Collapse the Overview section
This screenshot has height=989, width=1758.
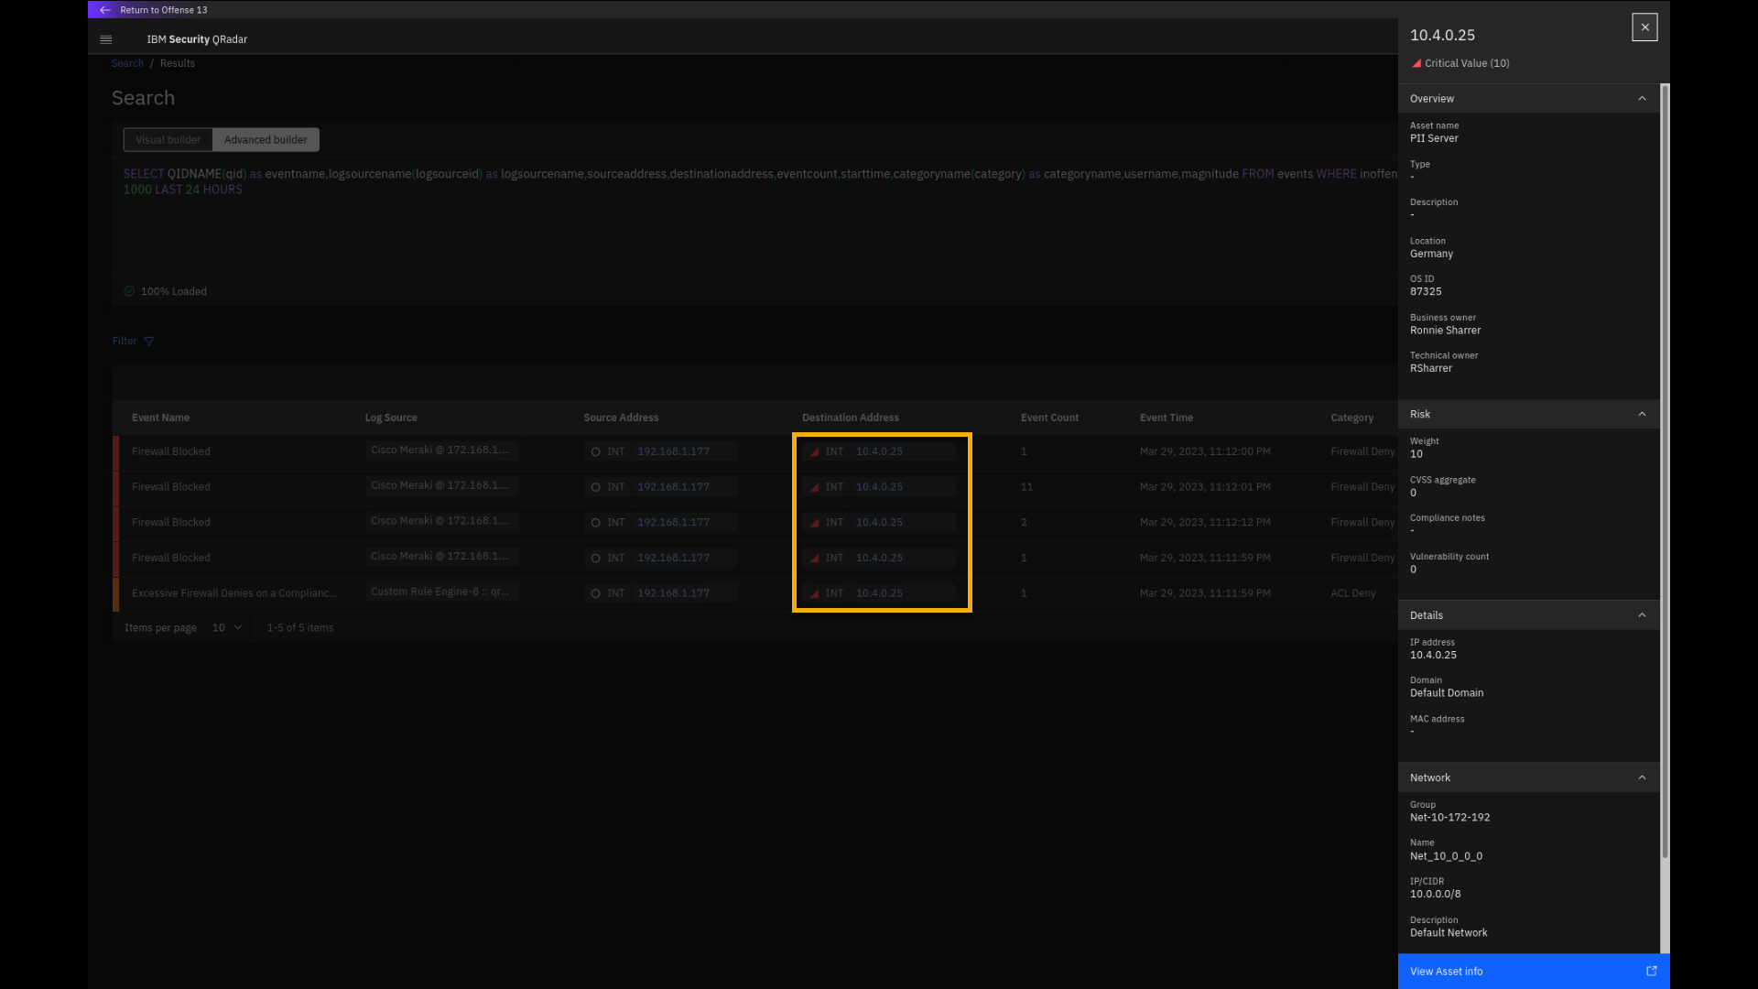(1642, 99)
